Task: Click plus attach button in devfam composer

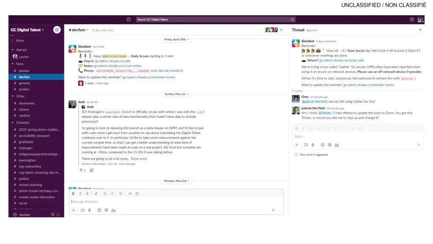Action: (73, 210)
